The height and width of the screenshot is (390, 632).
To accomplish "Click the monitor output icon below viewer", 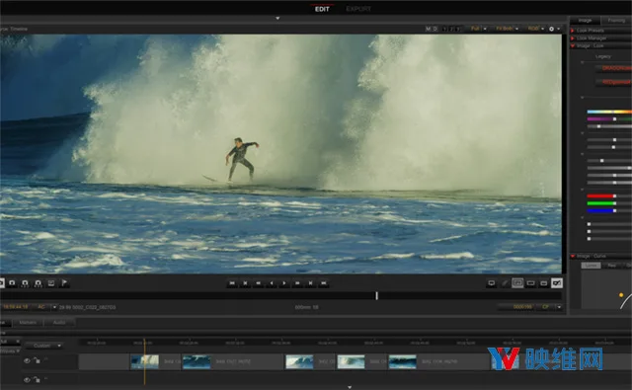I will click(x=492, y=283).
